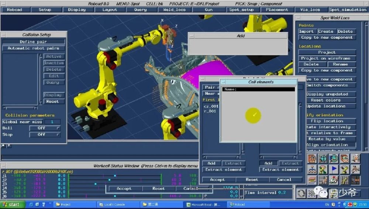Click the stacked layers icon
The image size is (369, 209).
312,180
